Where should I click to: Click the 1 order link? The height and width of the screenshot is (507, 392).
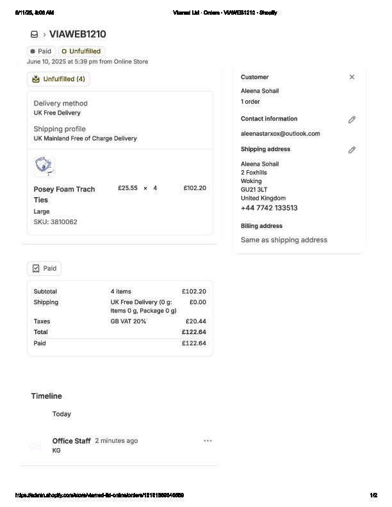pyautogui.click(x=250, y=102)
